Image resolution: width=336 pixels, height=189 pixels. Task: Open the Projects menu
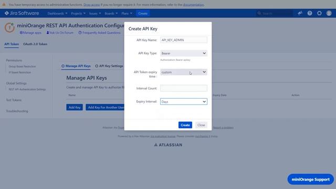78,14
